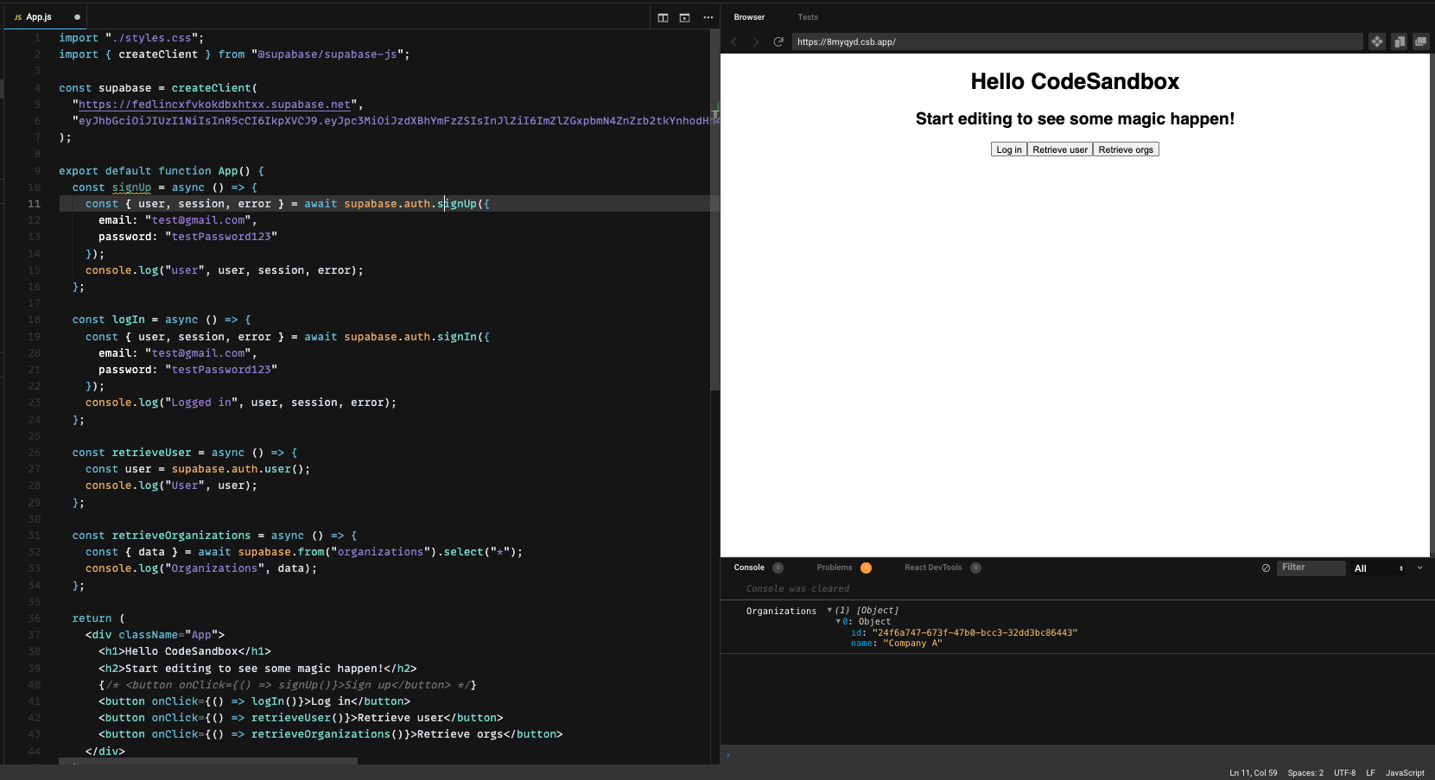This screenshot has height=780, width=1435.
Task: Switch to the Browser tab
Action: tap(749, 17)
